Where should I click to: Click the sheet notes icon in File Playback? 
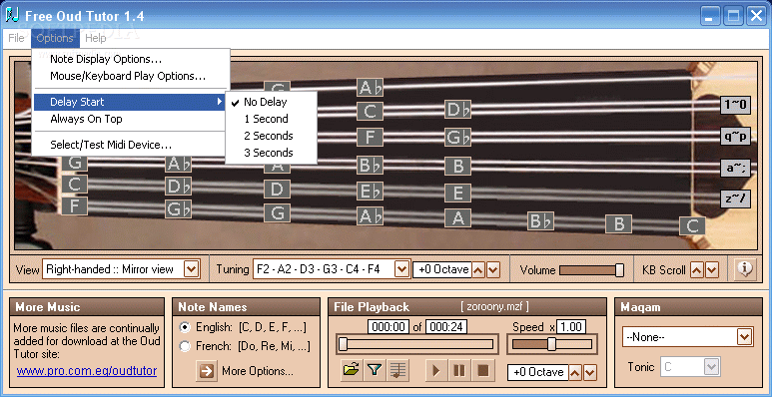click(397, 370)
